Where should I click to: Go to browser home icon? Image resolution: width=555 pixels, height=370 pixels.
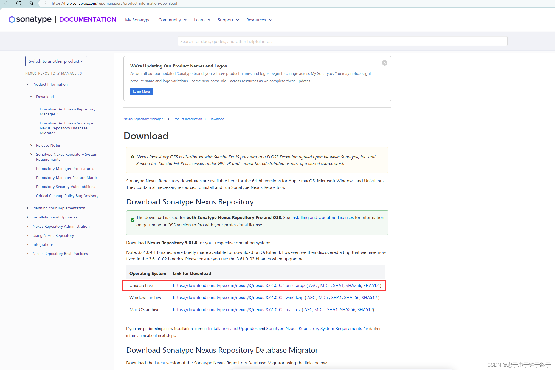pos(31,3)
